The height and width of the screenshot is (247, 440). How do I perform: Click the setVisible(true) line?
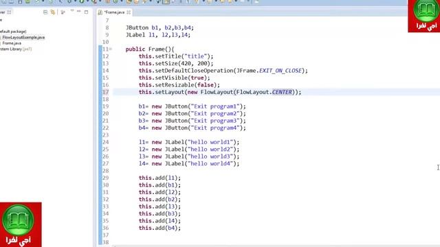[174, 78]
